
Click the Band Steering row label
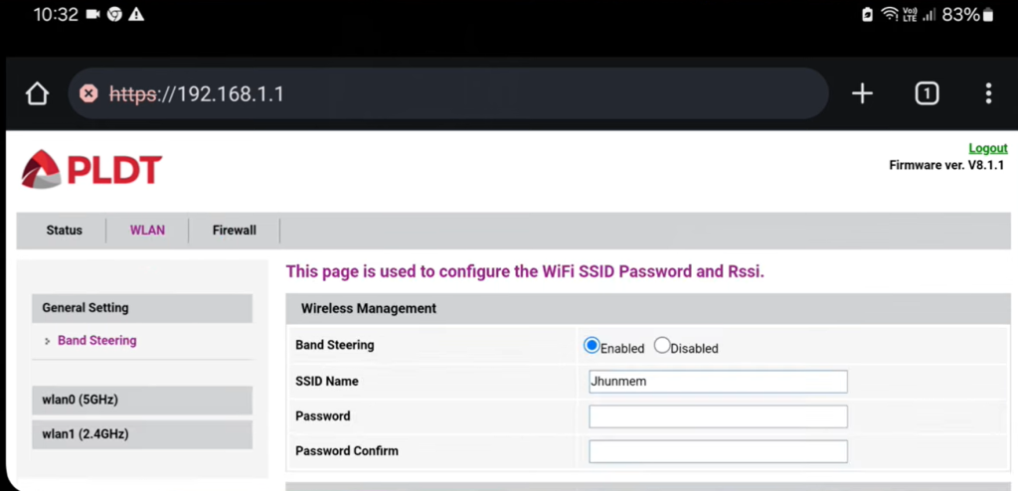pyautogui.click(x=334, y=346)
